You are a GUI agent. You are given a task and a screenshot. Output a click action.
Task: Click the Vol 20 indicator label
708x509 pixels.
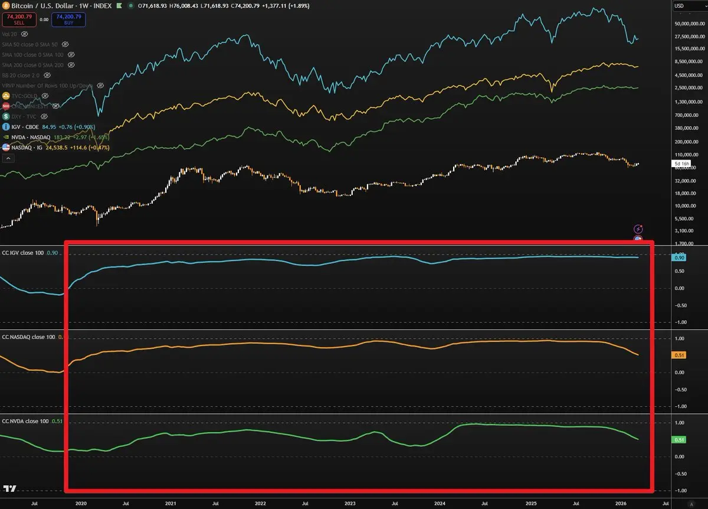click(9, 34)
